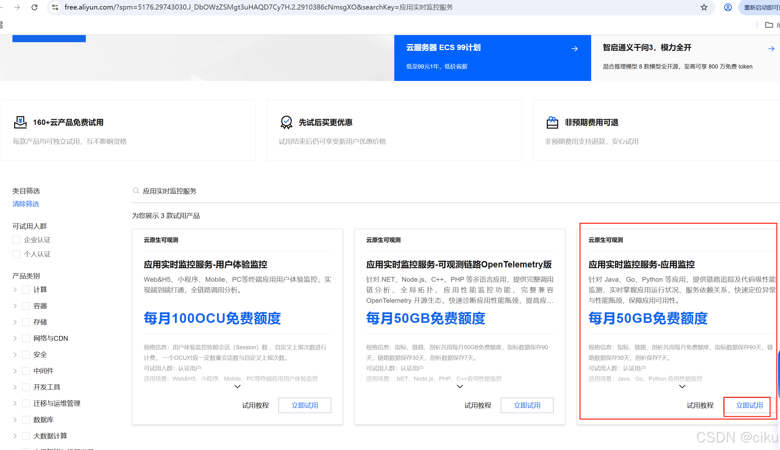Expand details of 用户体验监控 card
The image size is (780, 450).
pyautogui.click(x=237, y=387)
